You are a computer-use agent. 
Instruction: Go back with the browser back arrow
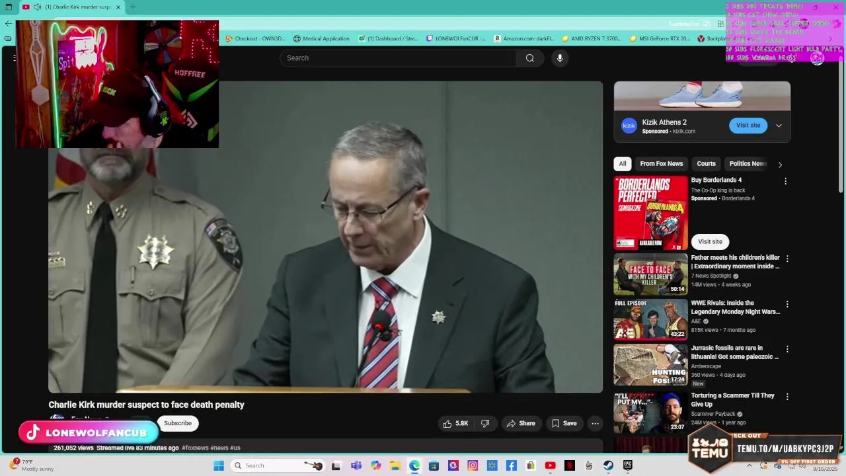click(8, 23)
